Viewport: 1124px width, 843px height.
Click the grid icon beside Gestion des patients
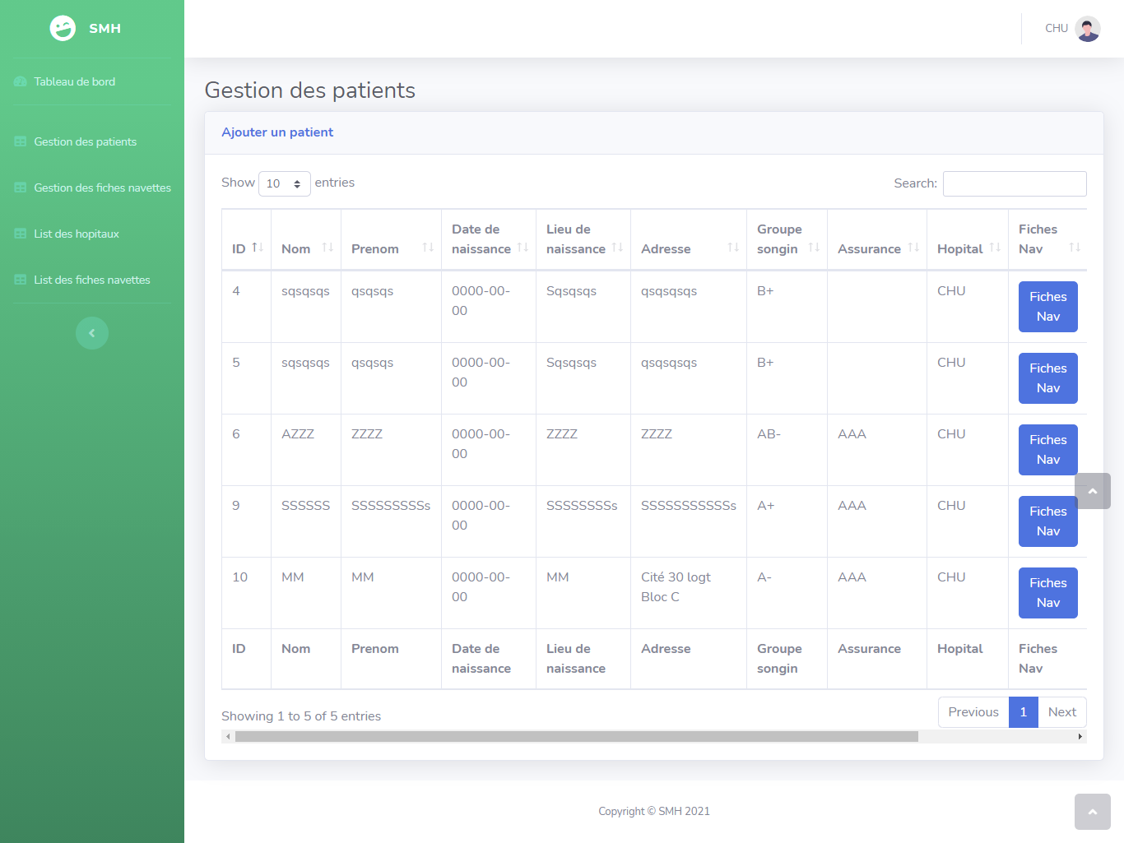(20, 141)
